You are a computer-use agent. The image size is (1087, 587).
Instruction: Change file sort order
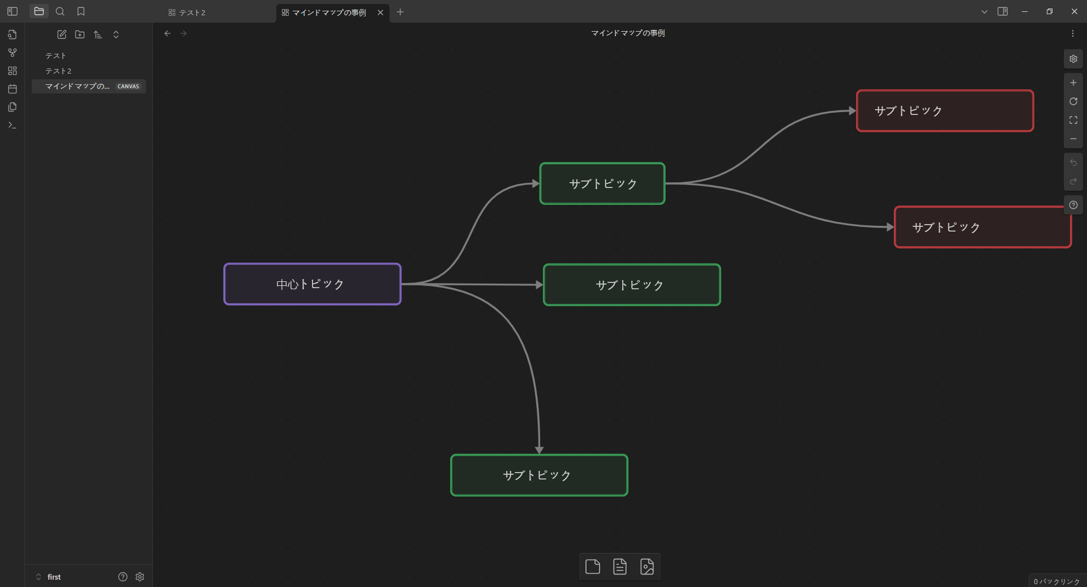pyautogui.click(x=98, y=35)
